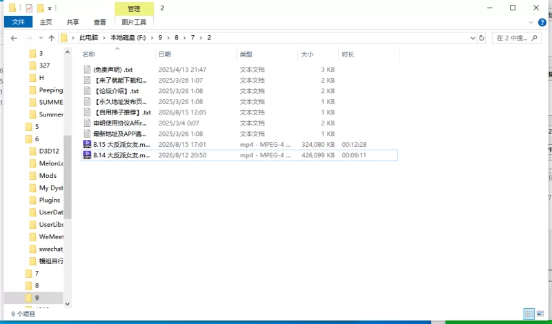
Task: Click the navigation pane scrollbar thumb
Action: tap(68, 177)
